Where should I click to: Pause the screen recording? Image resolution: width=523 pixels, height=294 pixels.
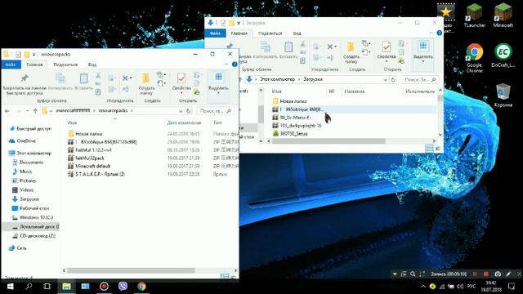tap(475, 274)
